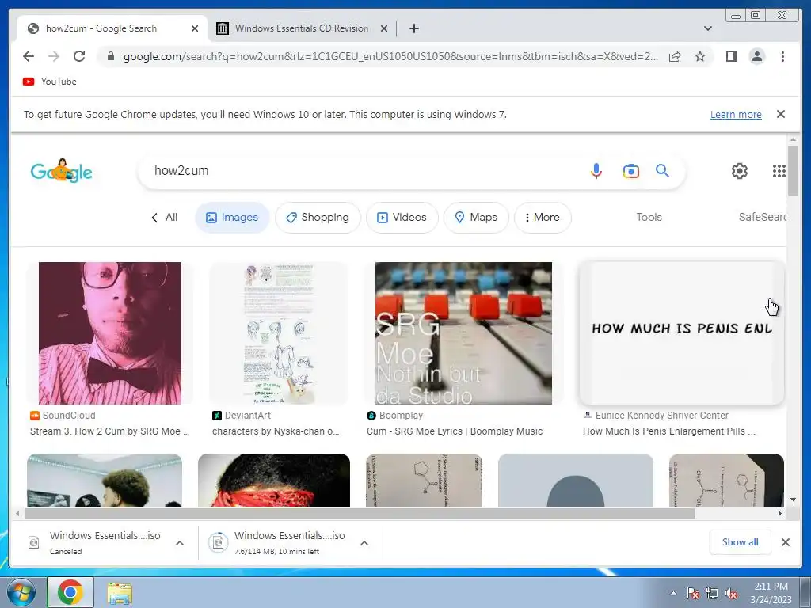Switch to All results

(x=165, y=217)
